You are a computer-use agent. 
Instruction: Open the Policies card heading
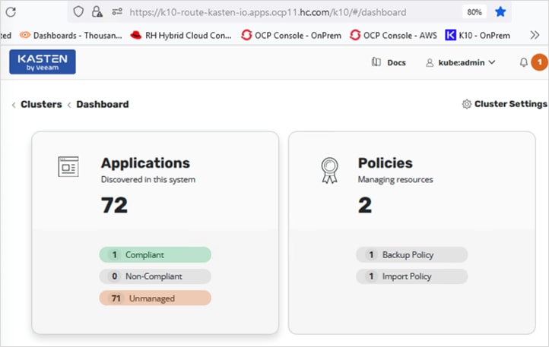(x=386, y=163)
